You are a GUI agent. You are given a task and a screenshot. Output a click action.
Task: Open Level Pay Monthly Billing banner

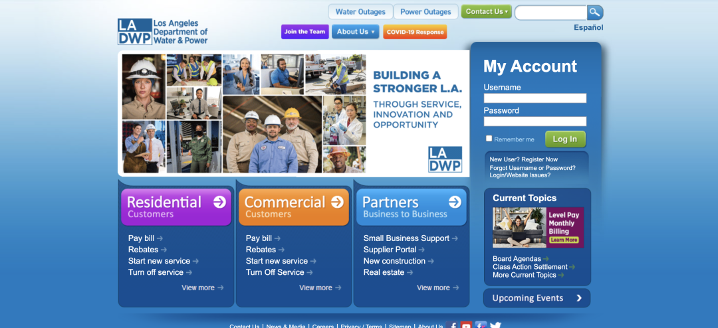pyautogui.click(x=538, y=227)
